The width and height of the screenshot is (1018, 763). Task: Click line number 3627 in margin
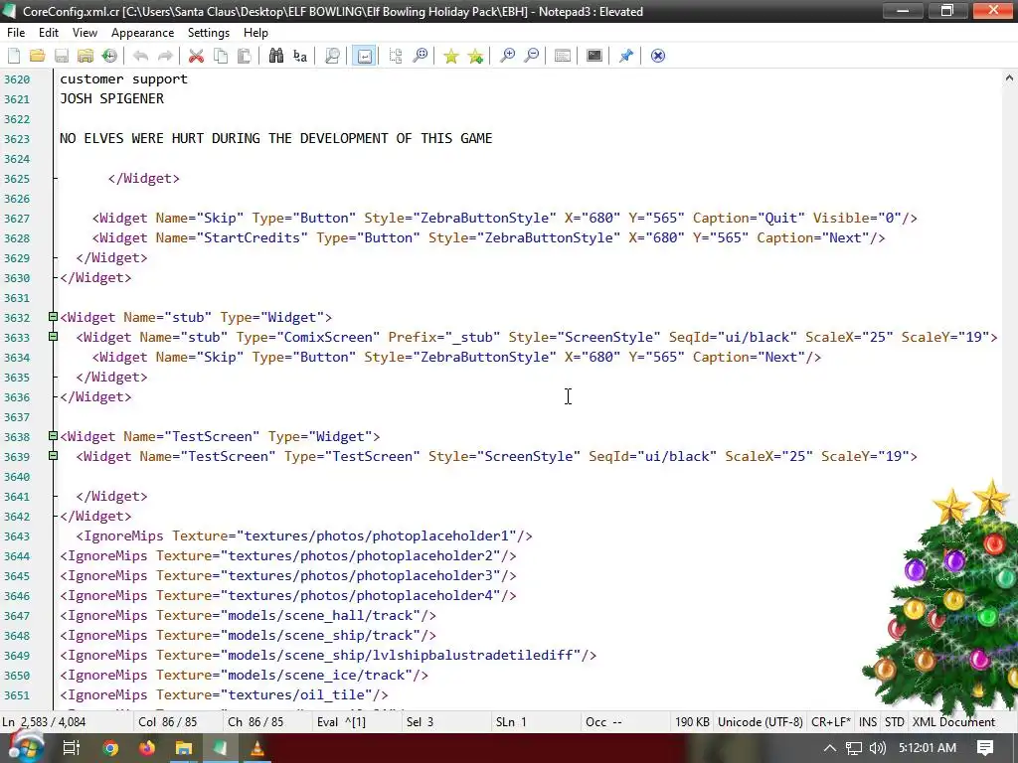tap(17, 219)
